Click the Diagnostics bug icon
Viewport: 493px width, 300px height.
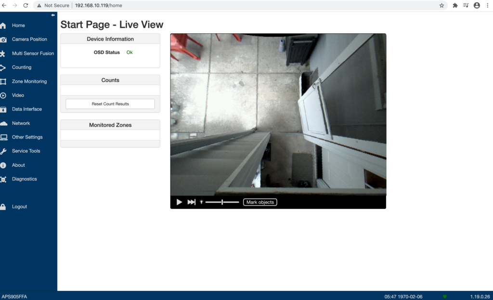[3, 180]
